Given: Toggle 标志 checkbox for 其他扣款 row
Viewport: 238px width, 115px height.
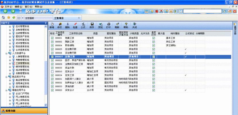Looking at the screenshot, I should tap(52, 86).
